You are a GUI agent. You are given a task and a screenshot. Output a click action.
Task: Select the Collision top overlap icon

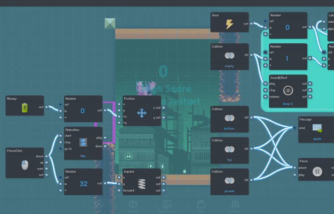(229, 149)
